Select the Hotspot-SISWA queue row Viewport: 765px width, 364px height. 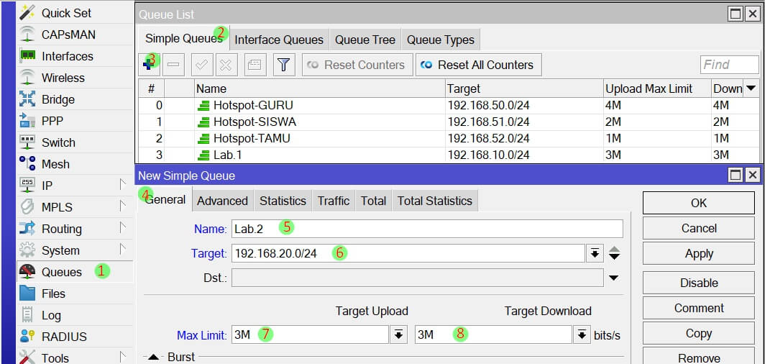[255, 122]
